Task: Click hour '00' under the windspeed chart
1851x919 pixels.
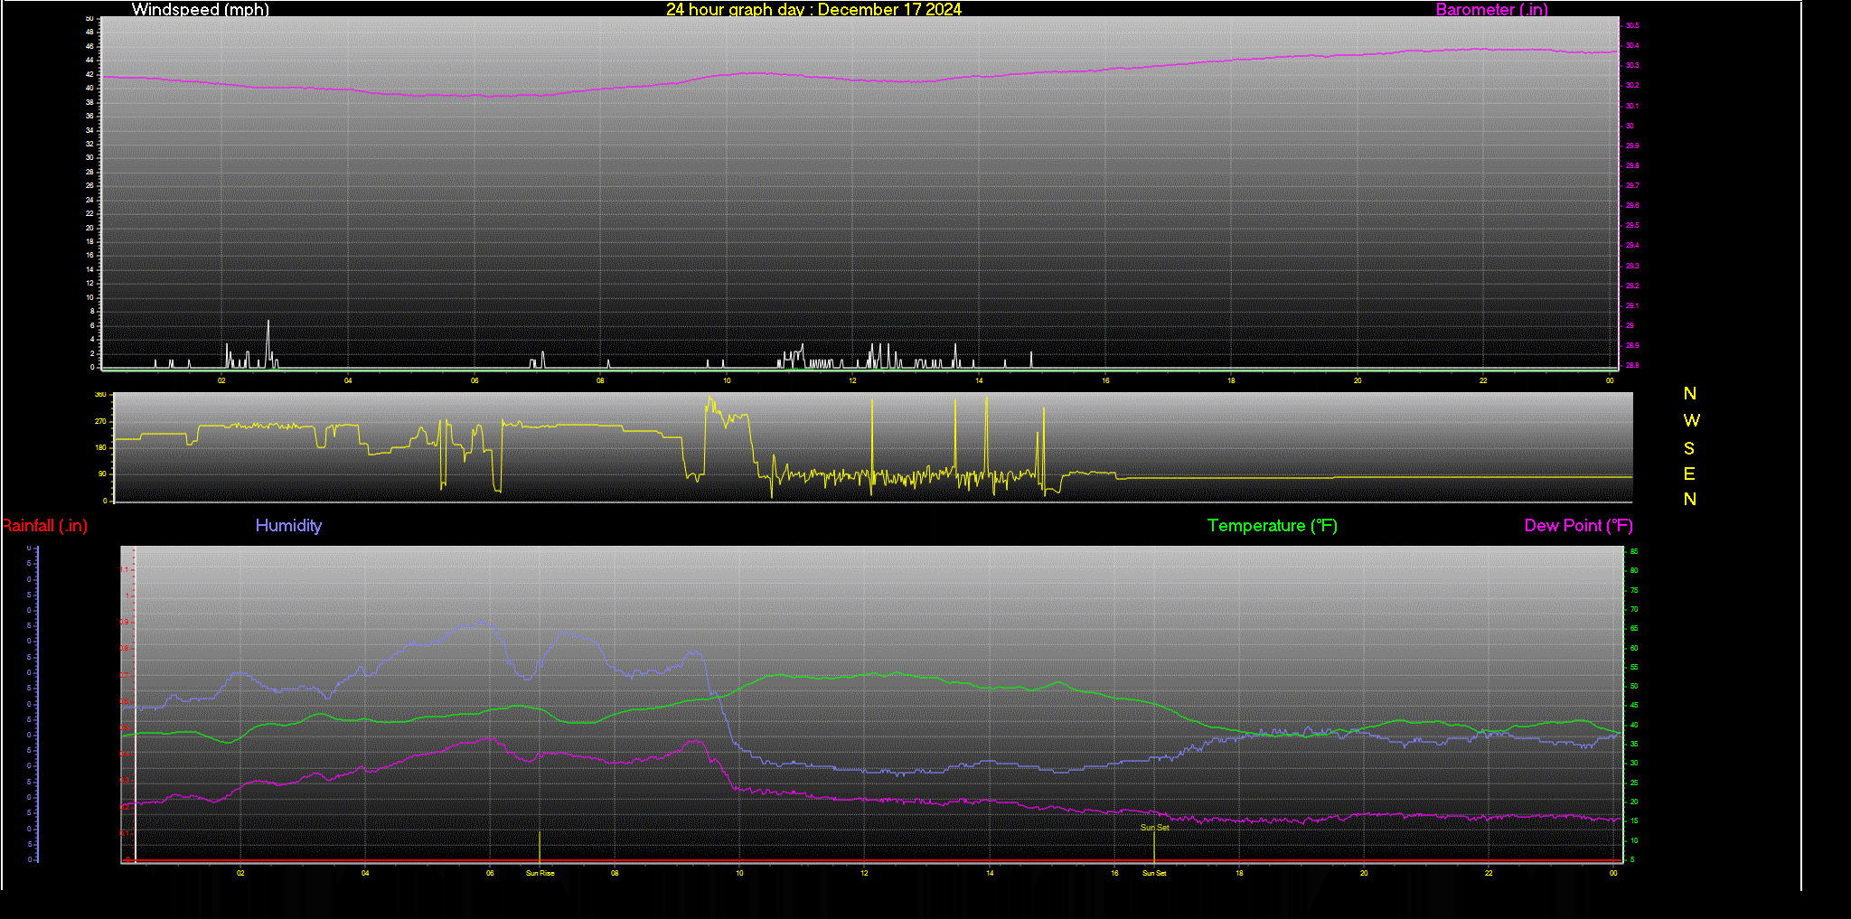Action: [1610, 380]
